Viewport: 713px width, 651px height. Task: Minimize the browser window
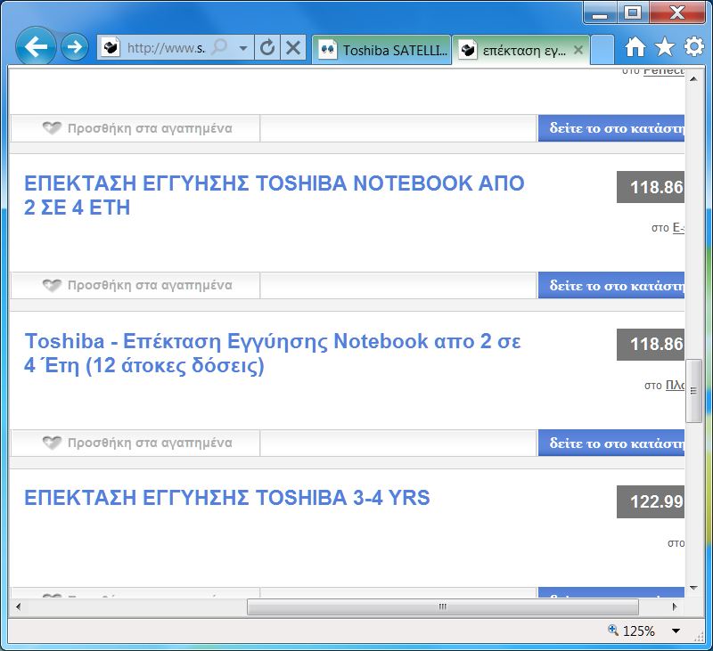click(600, 12)
